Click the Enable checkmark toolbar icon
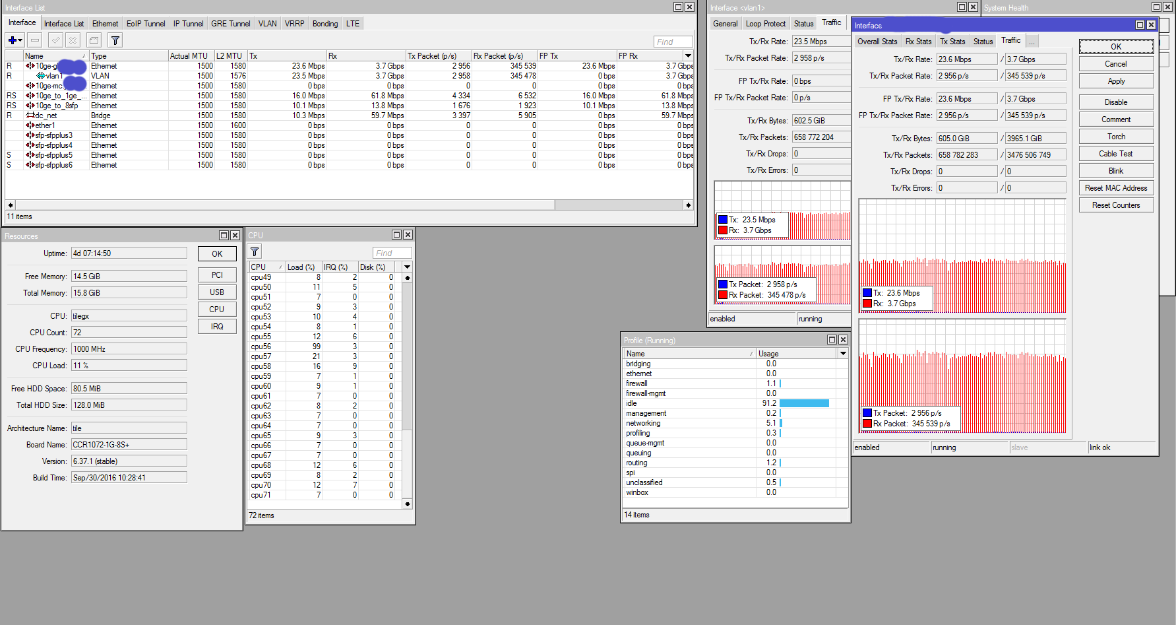Viewport: 1176px width, 625px height. [56, 40]
